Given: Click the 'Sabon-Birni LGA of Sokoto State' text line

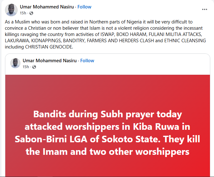Looking at the screenshot, I should tap(107, 139).
